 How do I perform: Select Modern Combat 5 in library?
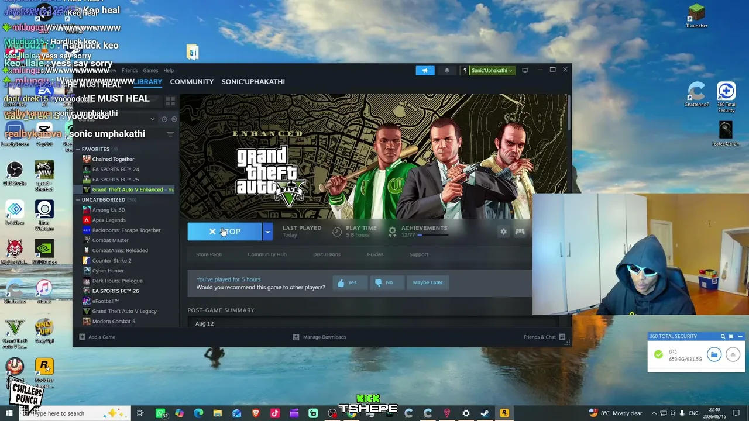[x=114, y=321]
